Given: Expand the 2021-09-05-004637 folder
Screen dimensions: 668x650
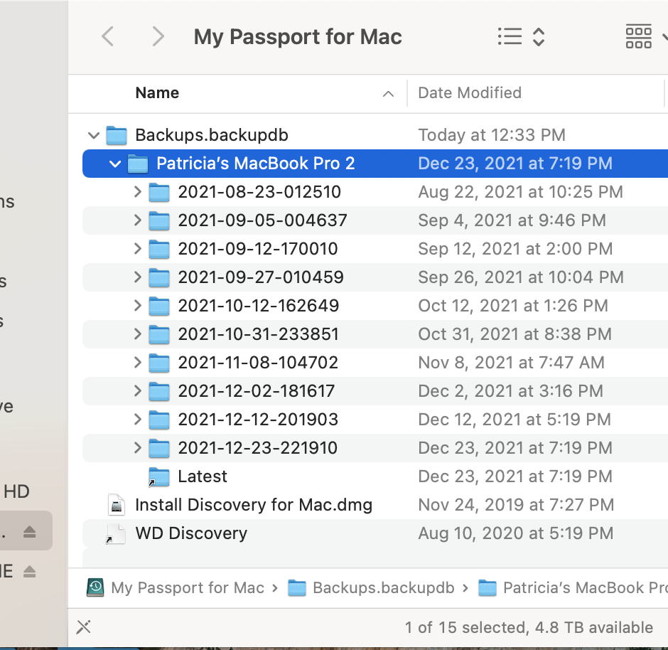Looking at the screenshot, I should pyautogui.click(x=137, y=220).
